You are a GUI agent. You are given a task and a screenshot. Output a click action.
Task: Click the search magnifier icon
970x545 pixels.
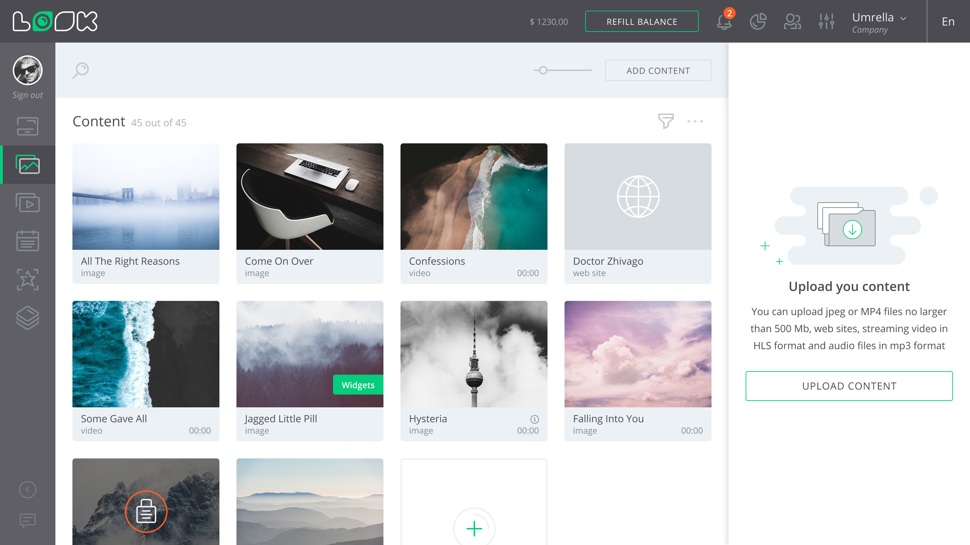(81, 70)
